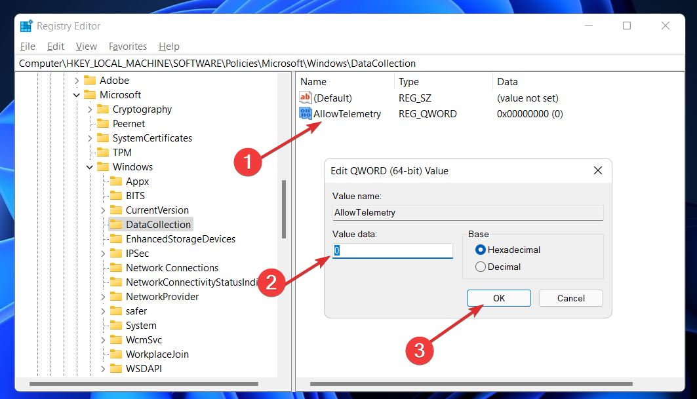
Task: Open the File menu
Action: point(28,47)
